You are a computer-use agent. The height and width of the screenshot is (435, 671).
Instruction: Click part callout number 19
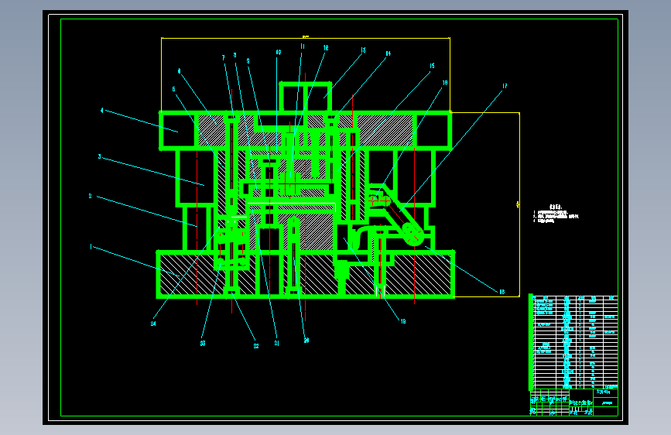click(403, 321)
